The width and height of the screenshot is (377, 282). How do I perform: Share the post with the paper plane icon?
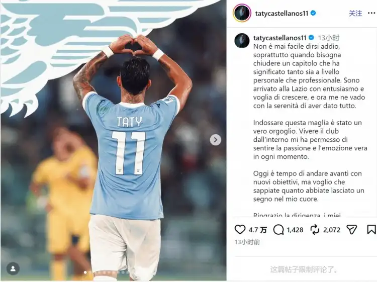click(351, 230)
